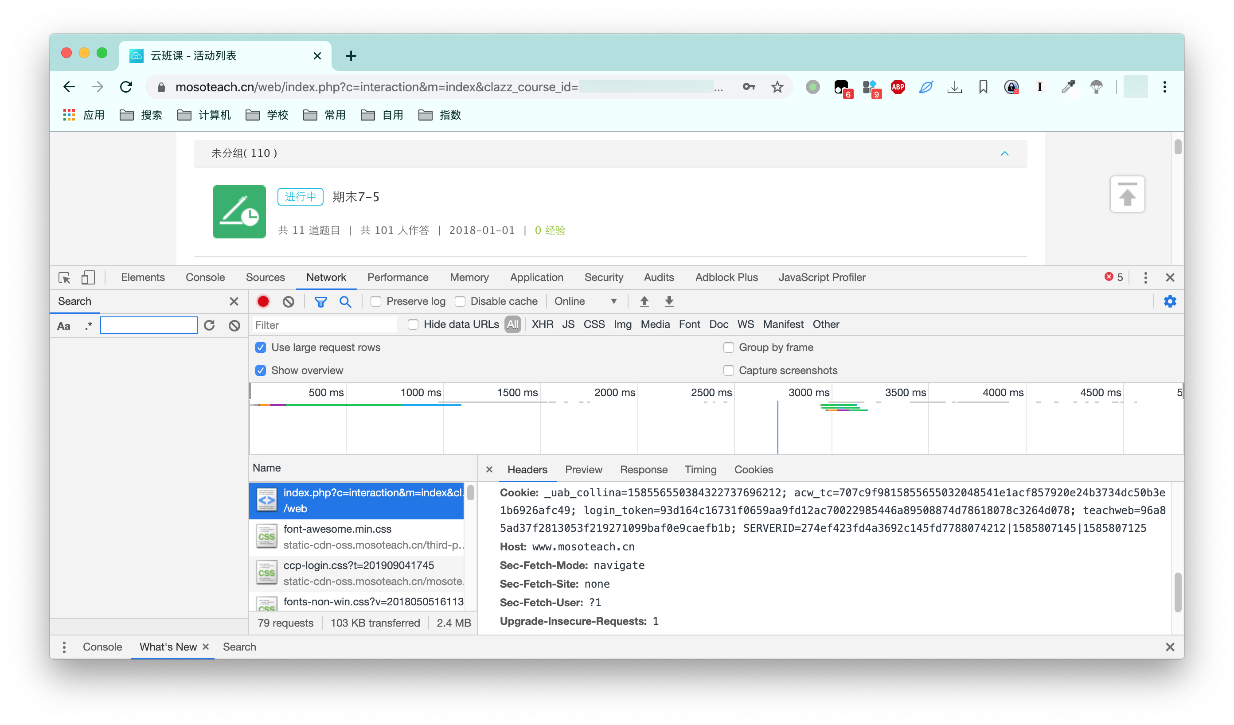Click the Preview tab in request panel
This screenshot has width=1234, height=725.
click(x=584, y=469)
